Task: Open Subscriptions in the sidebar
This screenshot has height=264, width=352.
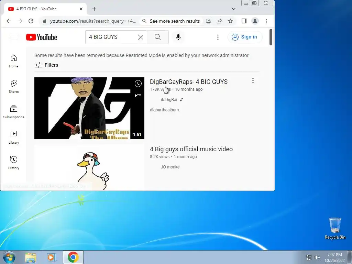Action: (x=14, y=112)
